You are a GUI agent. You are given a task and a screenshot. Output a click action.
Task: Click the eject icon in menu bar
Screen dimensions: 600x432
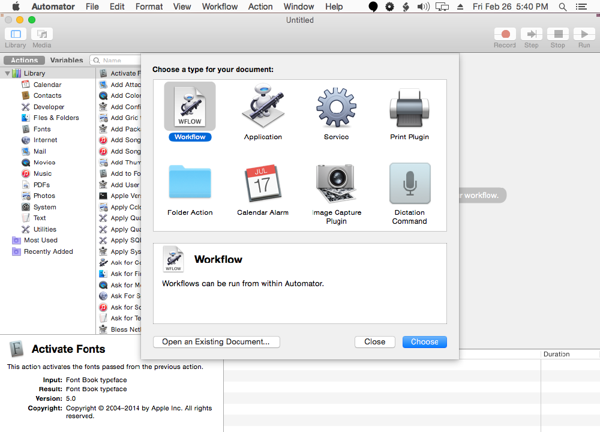click(460, 7)
